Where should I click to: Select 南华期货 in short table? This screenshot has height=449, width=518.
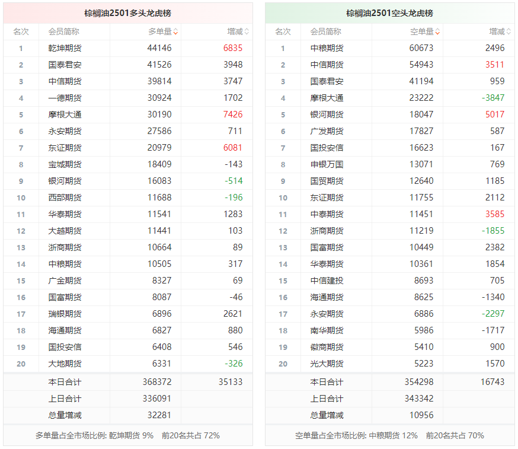(327, 330)
